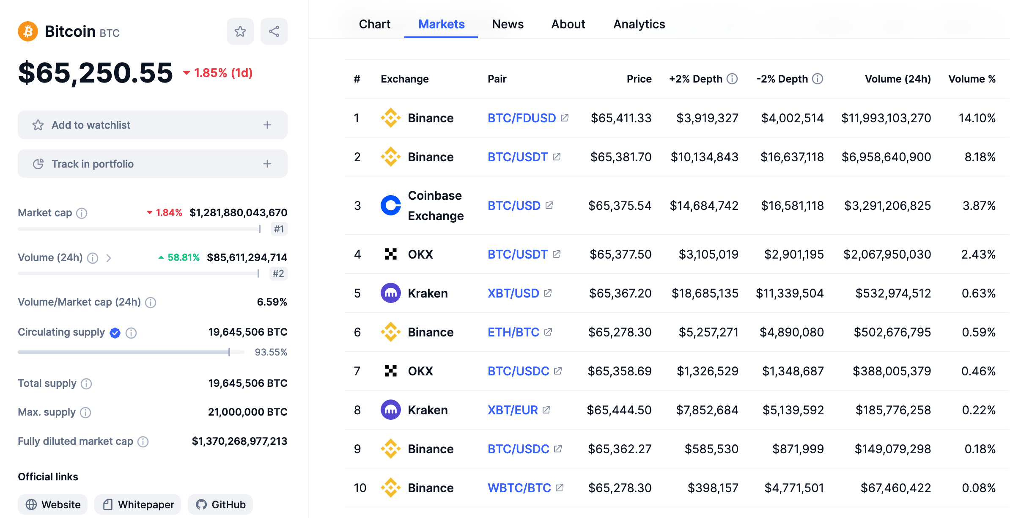
Task: Switch to the Analytics tab
Action: coord(639,24)
